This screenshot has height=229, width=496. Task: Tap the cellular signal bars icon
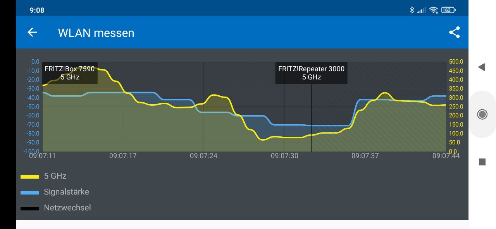(422, 10)
